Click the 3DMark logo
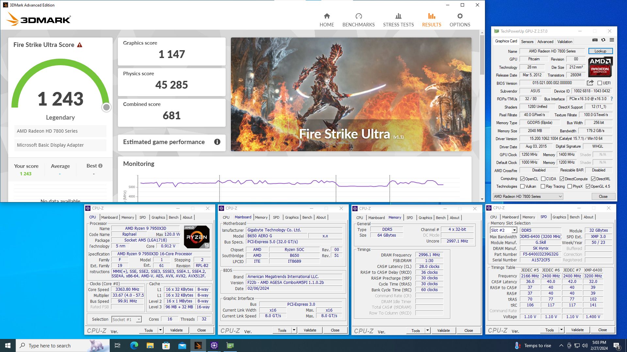Image resolution: width=627 pixels, height=352 pixels. pos(39,20)
